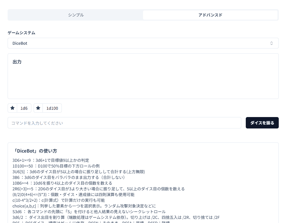Select the アドバンスド tab
The image size is (287, 223).
pos(210,15)
